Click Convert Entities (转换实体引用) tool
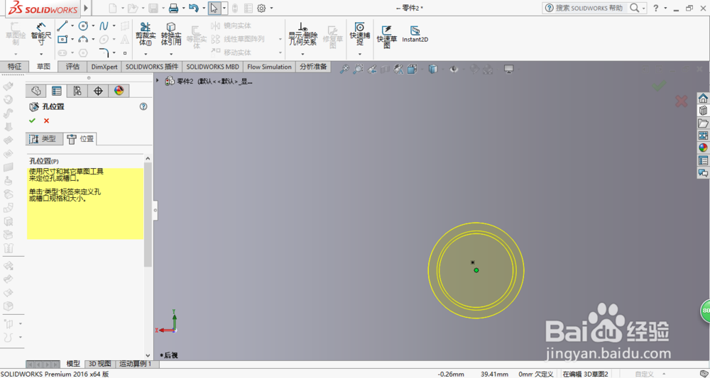Image resolution: width=710 pixels, height=378 pixels. [171, 34]
